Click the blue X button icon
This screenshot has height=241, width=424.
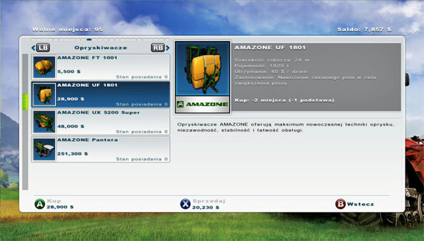[x=185, y=204]
